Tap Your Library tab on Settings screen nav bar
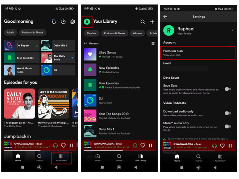 (220, 158)
